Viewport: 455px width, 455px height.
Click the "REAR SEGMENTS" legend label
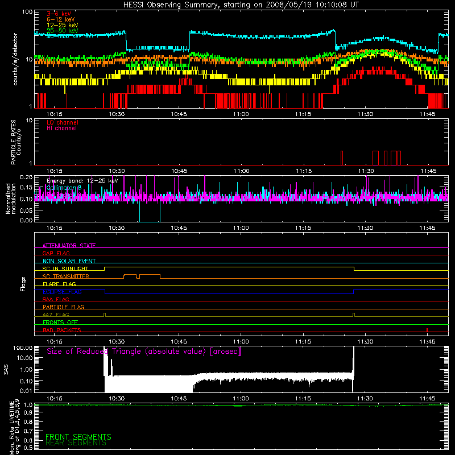(76, 442)
